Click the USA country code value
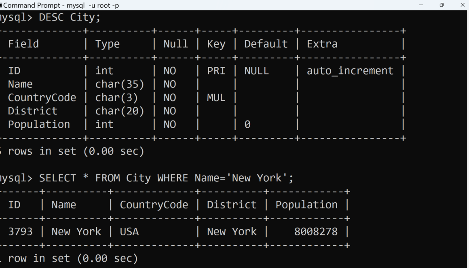Screen dimensions: 469x268 point(129,232)
